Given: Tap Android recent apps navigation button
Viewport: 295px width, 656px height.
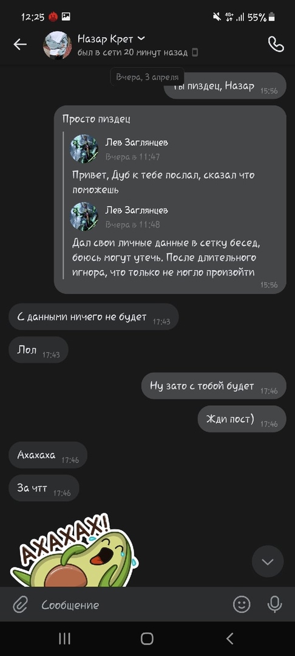Looking at the screenshot, I should pyautogui.click(x=64, y=638).
